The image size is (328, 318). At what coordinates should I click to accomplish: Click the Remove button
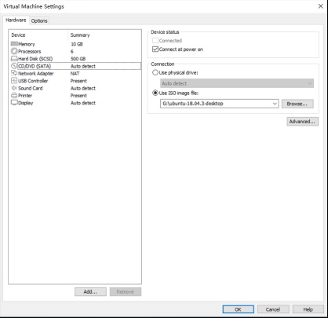[x=126, y=291]
